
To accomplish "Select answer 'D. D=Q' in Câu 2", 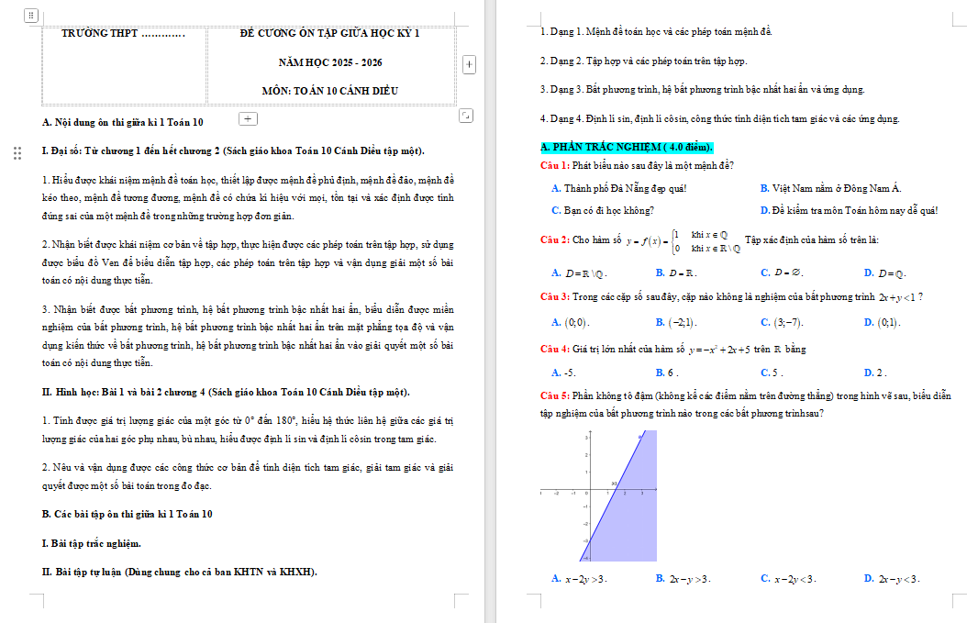I will (x=885, y=273).
